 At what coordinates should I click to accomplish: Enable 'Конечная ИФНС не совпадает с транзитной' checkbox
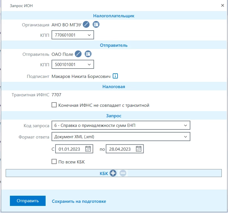tap(54, 105)
